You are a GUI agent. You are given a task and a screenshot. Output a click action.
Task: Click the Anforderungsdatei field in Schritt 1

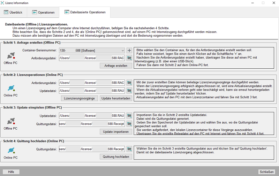[x=92, y=58]
